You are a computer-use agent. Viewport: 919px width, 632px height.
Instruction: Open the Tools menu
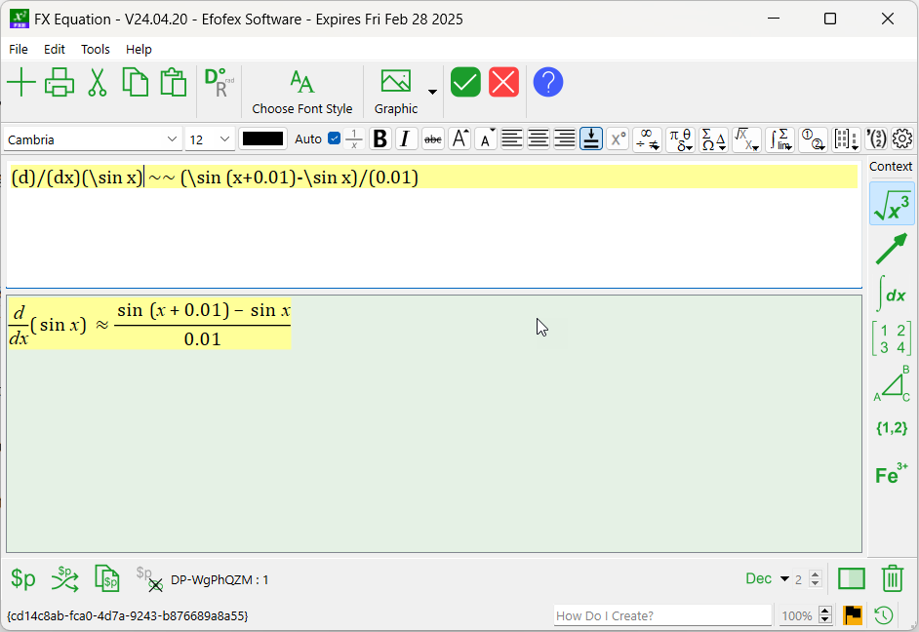[96, 49]
